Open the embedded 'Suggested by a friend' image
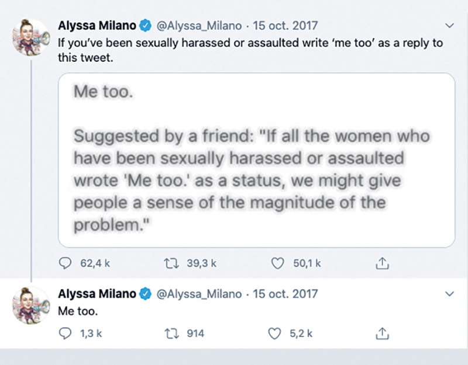 [256, 159]
